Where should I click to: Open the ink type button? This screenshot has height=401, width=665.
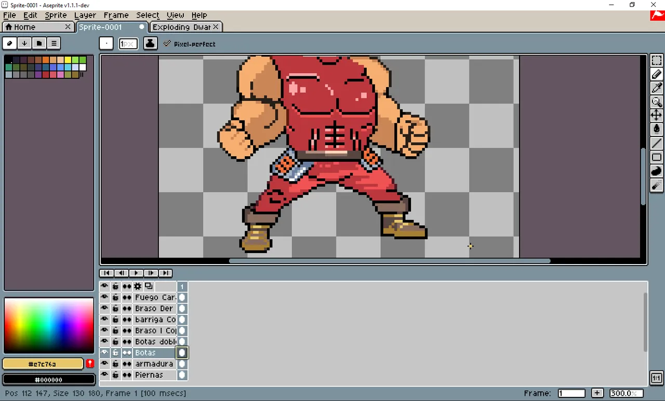(x=150, y=44)
